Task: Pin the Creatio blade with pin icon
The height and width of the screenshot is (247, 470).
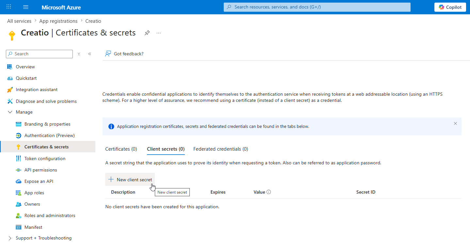Action: coord(147,33)
